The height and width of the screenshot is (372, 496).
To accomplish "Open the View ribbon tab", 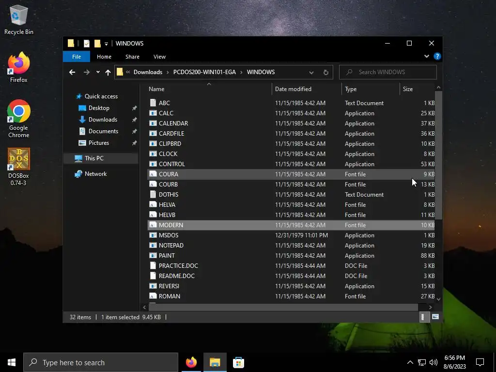I will coord(159,57).
